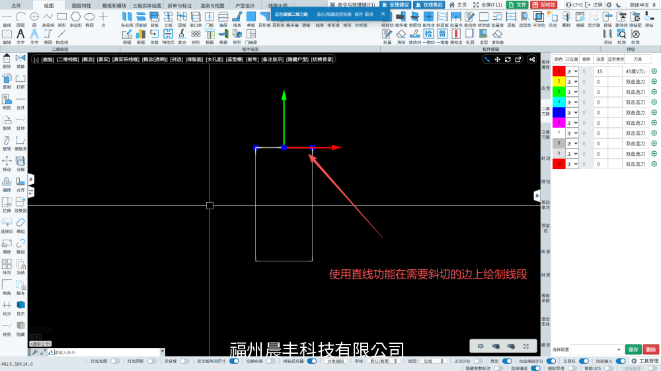Select the 矩形 rectangle drawing tool
The image size is (661, 371).
[x=61, y=19]
